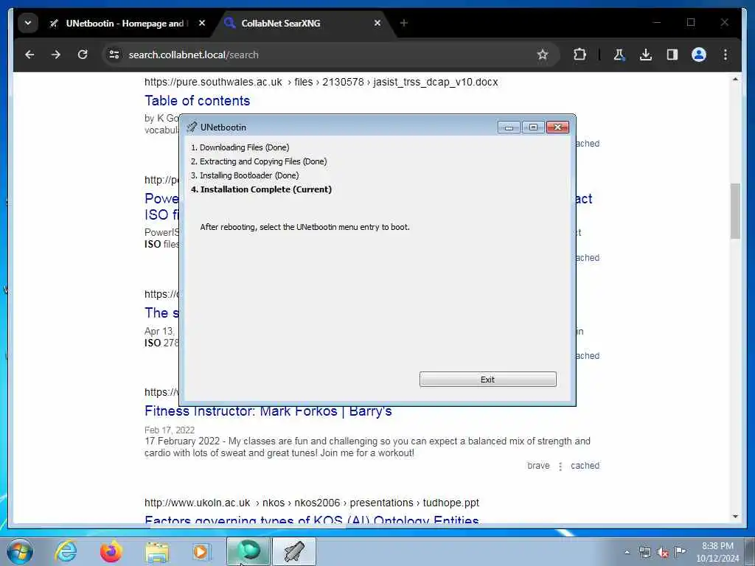Click the www.ukoln.ac.uk result URL
The height and width of the screenshot is (566, 755).
(x=312, y=503)
